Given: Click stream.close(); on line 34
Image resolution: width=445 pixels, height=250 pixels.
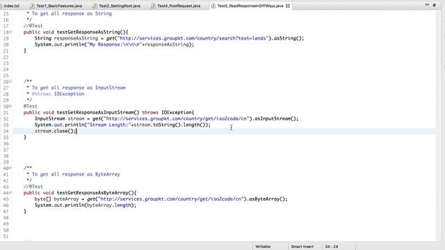Looking at the screenshot, I should coord(56,131).
